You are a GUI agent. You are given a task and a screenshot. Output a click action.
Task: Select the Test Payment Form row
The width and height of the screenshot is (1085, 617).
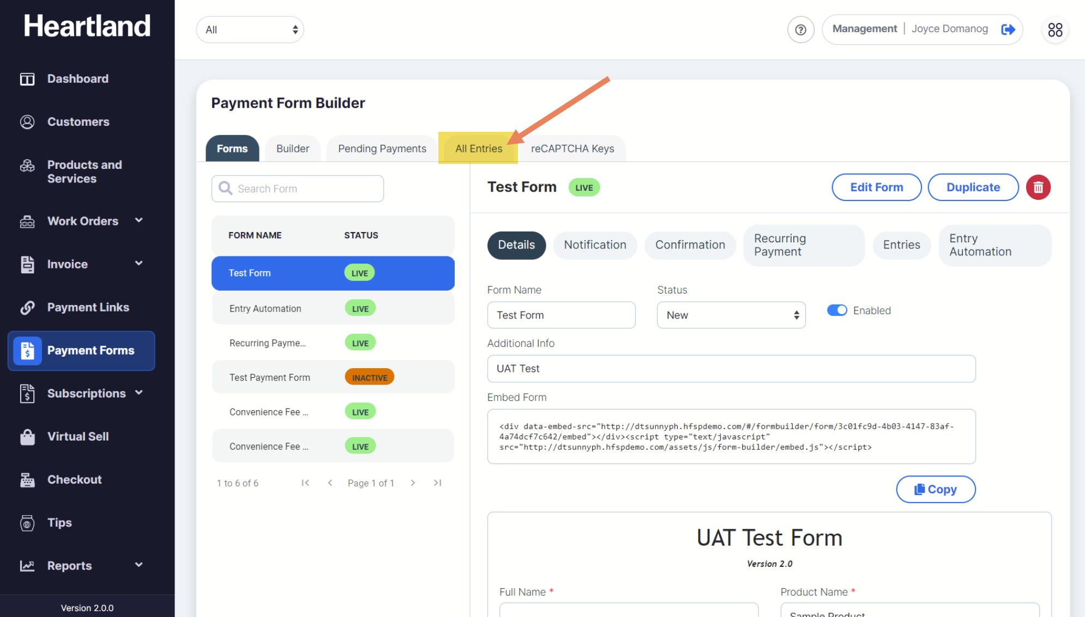(x=333, y=377)
